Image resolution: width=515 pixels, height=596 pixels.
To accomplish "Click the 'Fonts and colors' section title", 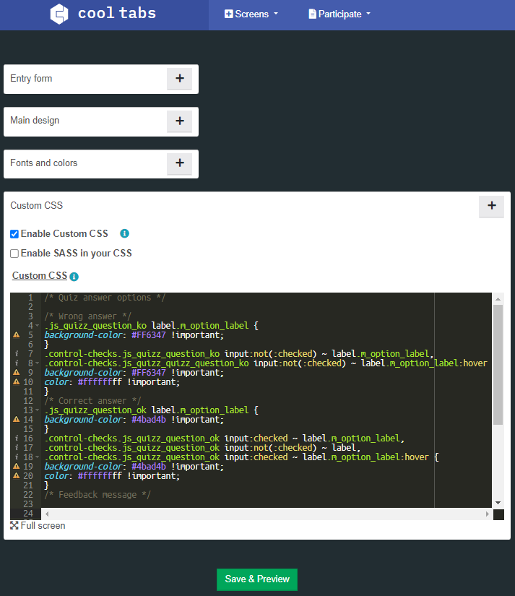I will tap(44, 163).
